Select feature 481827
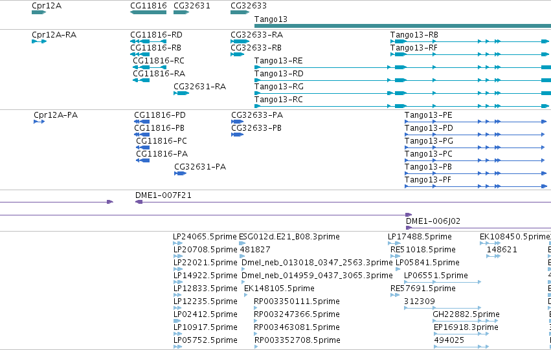This screenshot has height=350, width=551. [254, 250]
